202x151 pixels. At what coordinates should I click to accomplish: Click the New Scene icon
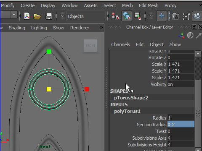(27, 16)
